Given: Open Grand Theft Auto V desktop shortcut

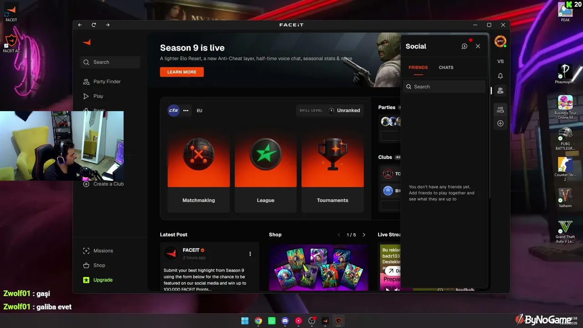Looking at the screenshot, I should 565,232.
